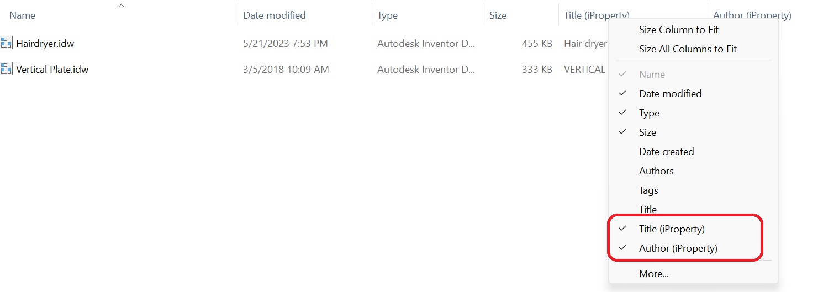Screen dimensions: 839x292
Task: Sort by Name column header
Action: click(x=23, y=15)
